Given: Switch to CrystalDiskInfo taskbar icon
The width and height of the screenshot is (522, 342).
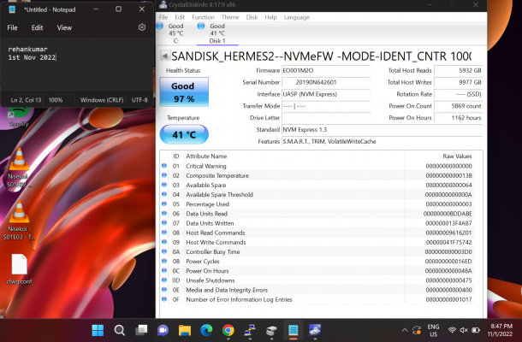Looking at the screenshot, I should click(x=315, y=330).
